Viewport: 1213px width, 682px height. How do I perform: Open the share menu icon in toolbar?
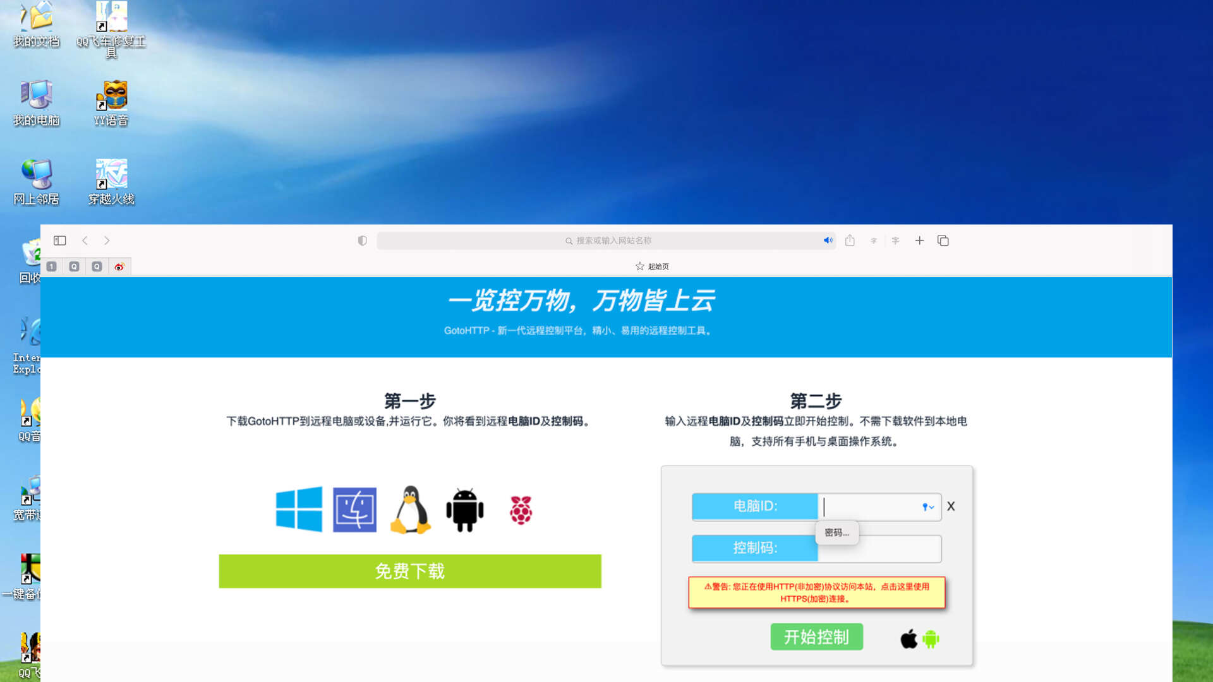coord(850,240)
